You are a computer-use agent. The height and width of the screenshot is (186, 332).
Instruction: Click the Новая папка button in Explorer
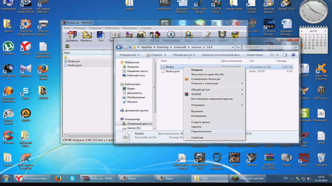point(254,55)
